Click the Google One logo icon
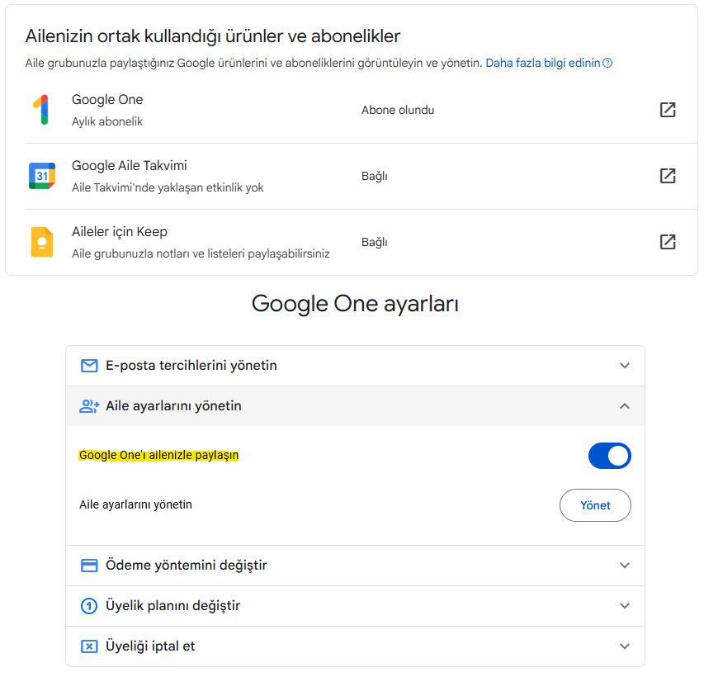The height and width of the screenshot is (677, 704). pyautogui.click(x=41, y=110)
